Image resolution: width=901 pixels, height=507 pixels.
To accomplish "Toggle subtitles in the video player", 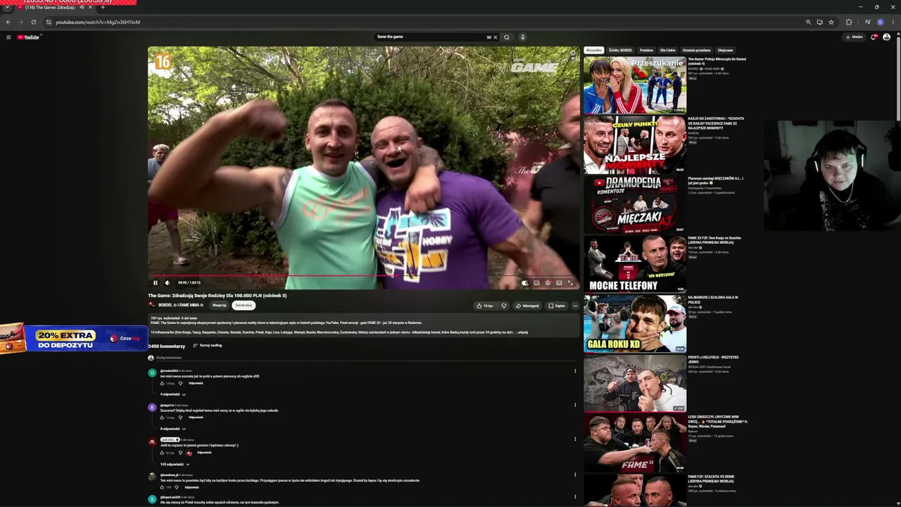I will coord(536,283).
